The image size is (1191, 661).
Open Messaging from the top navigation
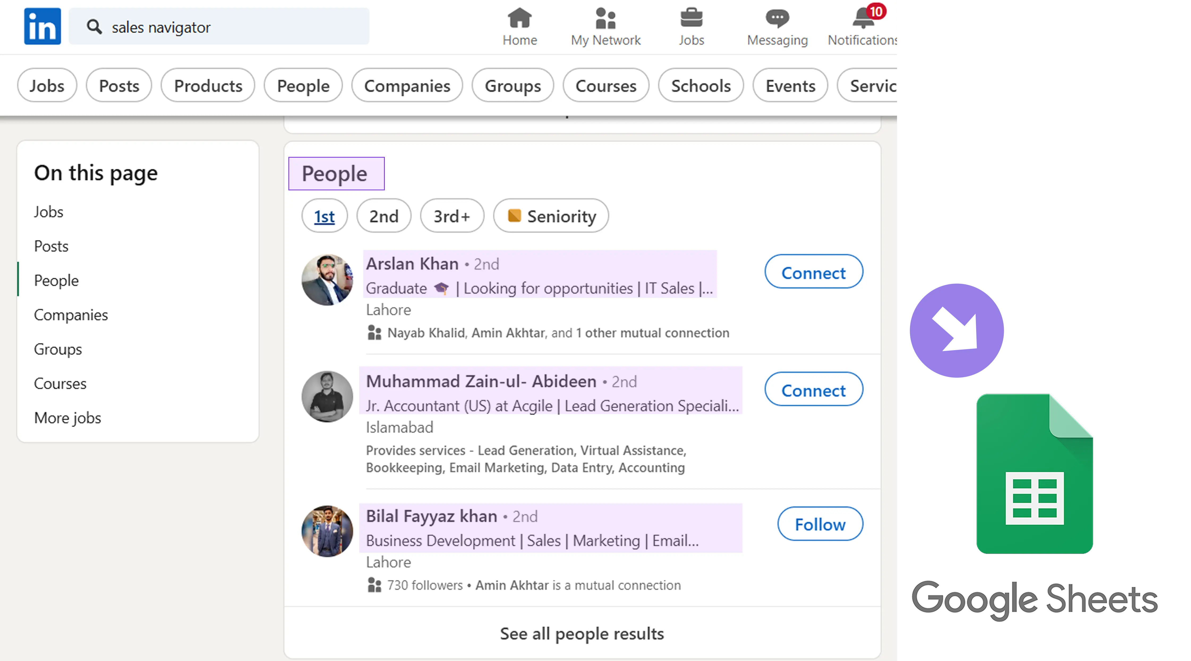point(778,27)
